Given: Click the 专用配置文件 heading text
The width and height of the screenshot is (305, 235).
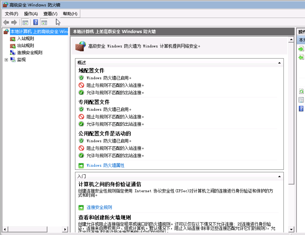Looking at the screenshot, I should point(94,102).
